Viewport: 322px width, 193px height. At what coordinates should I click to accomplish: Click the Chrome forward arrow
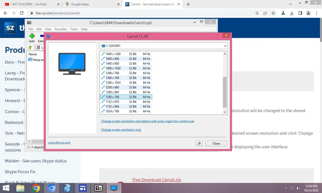pos(14,13)
